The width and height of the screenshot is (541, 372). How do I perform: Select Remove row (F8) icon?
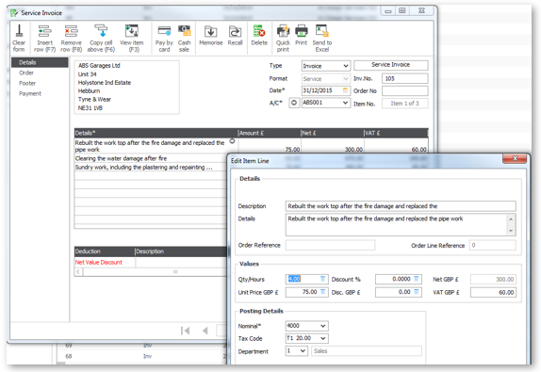tap(71, 38)
